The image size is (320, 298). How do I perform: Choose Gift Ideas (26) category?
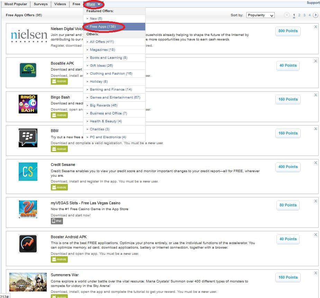(114, 66)
